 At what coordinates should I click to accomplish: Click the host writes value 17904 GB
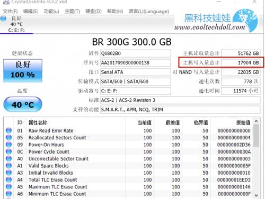point(241,63)
